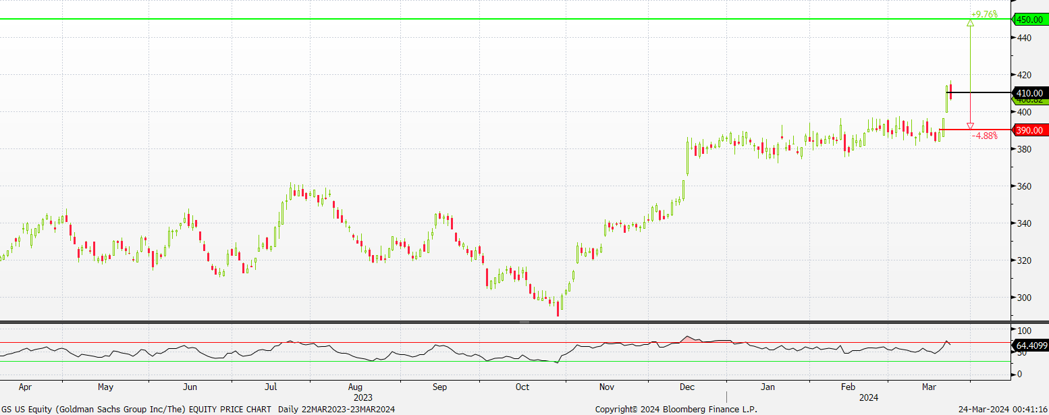The height and width of the screenshot is (415, 1049).
Task: Click the RSI axis label 100
Action: click(x=1023, y=331)
